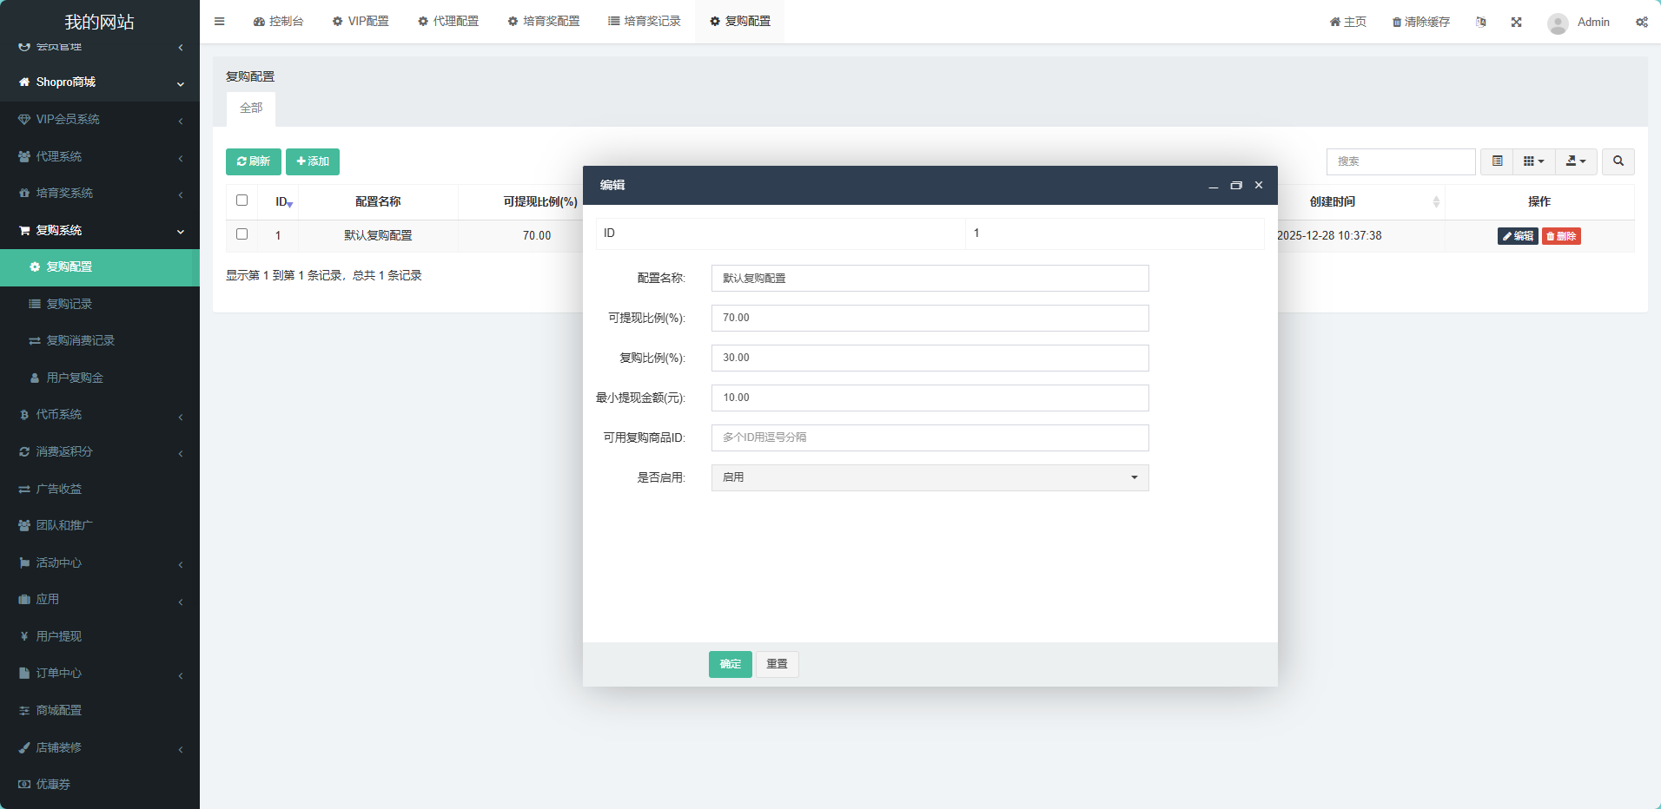Open the export data dropdown
1661x809 pixels.
click(1575, 161)
